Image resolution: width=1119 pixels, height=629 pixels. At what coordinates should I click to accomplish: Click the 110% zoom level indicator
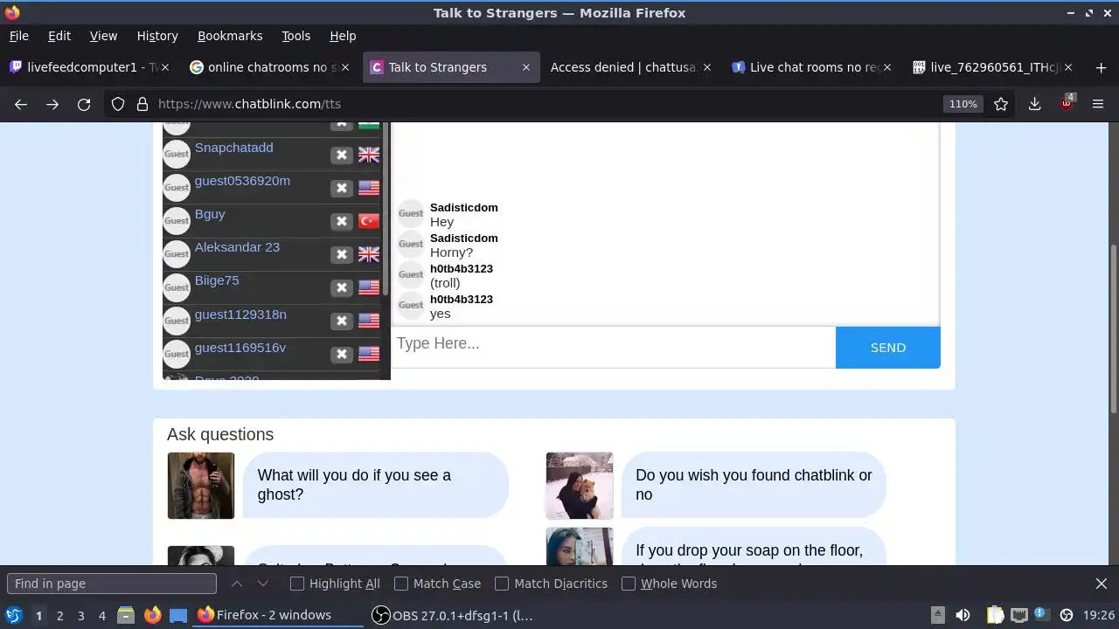[963, 104]
